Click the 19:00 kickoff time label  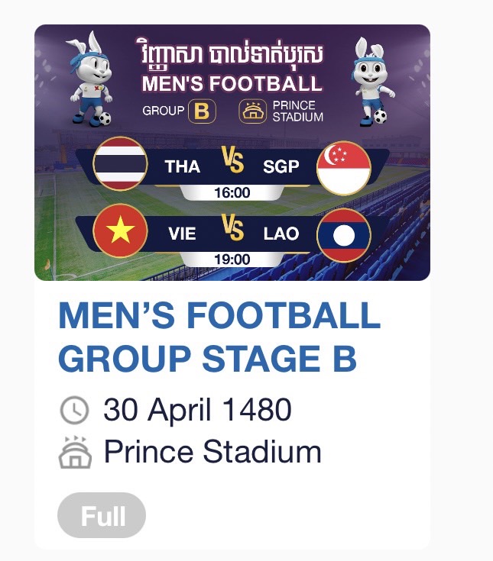(232, 260)
